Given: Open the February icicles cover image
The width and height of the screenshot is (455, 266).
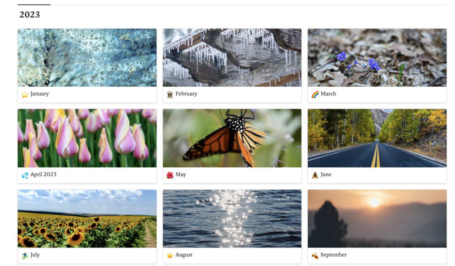Looking at the screenshot, I should (232, 57).
